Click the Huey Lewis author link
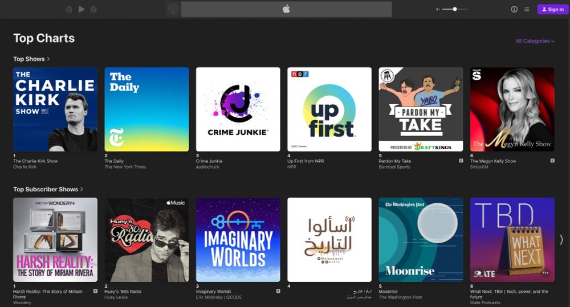570x307 pixels. pyautogui.click(x=116, y=297)
